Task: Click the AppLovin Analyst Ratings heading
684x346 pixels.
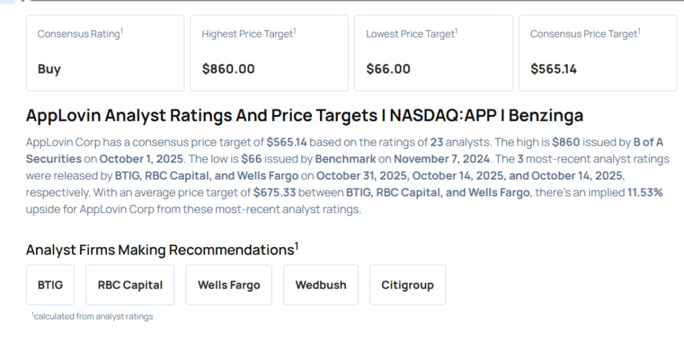Action: (x=305, y=116)
